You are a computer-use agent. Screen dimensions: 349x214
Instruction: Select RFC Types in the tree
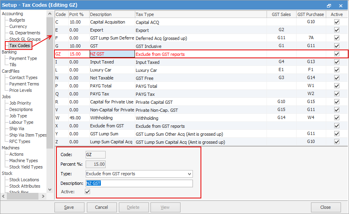20,142
